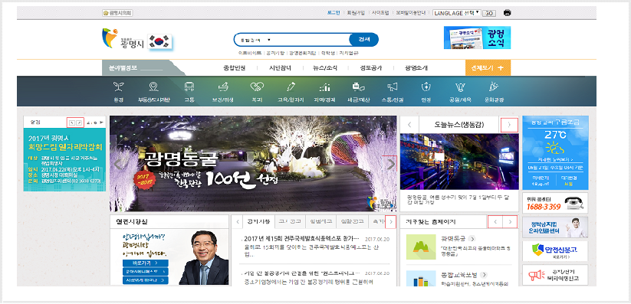Show previous 자주찾는 홈페이지 items
This screenshot has height=304, width=631.
pyautogui.click(x=495, y=221)
